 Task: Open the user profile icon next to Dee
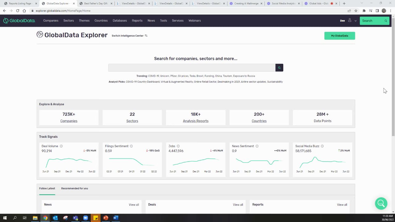coord(350,20)
